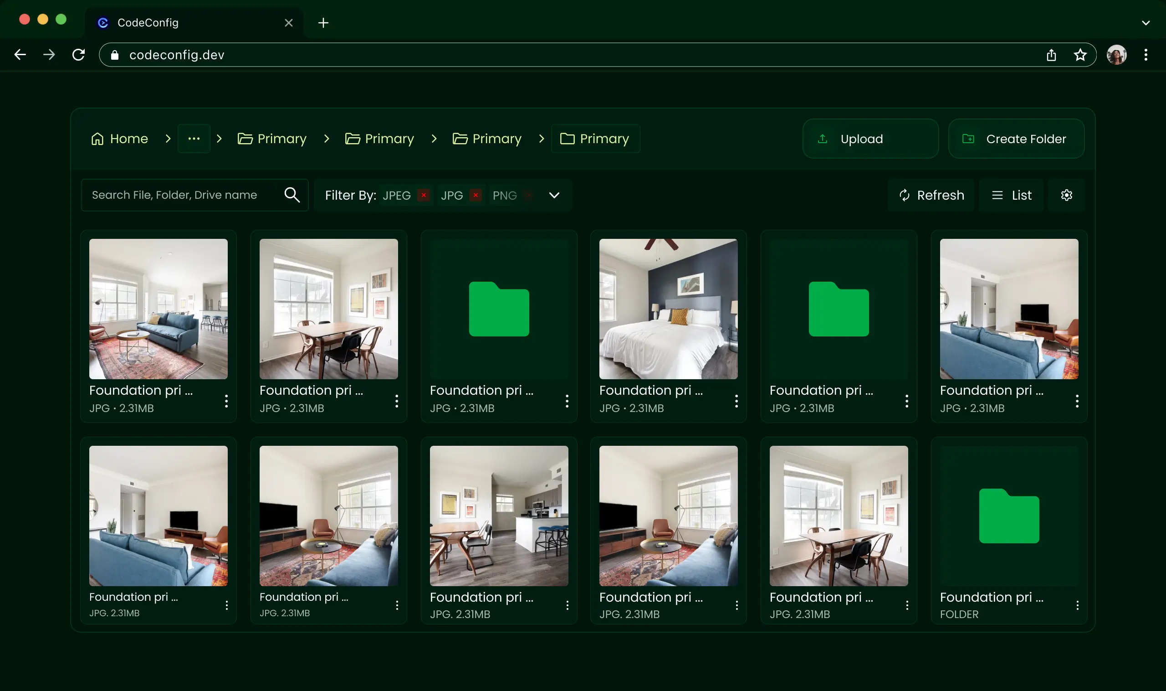Click the Create Folder icon
1166x691 pixels.
coord(969,138)
